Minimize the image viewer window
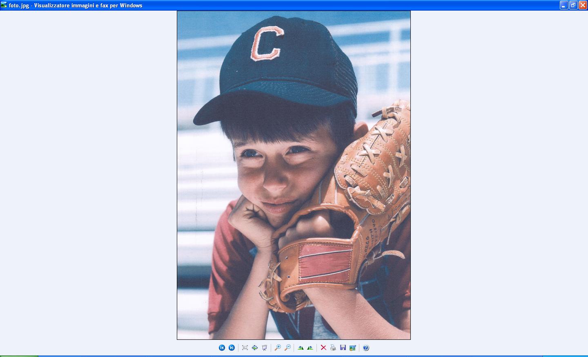 [564, 5]
